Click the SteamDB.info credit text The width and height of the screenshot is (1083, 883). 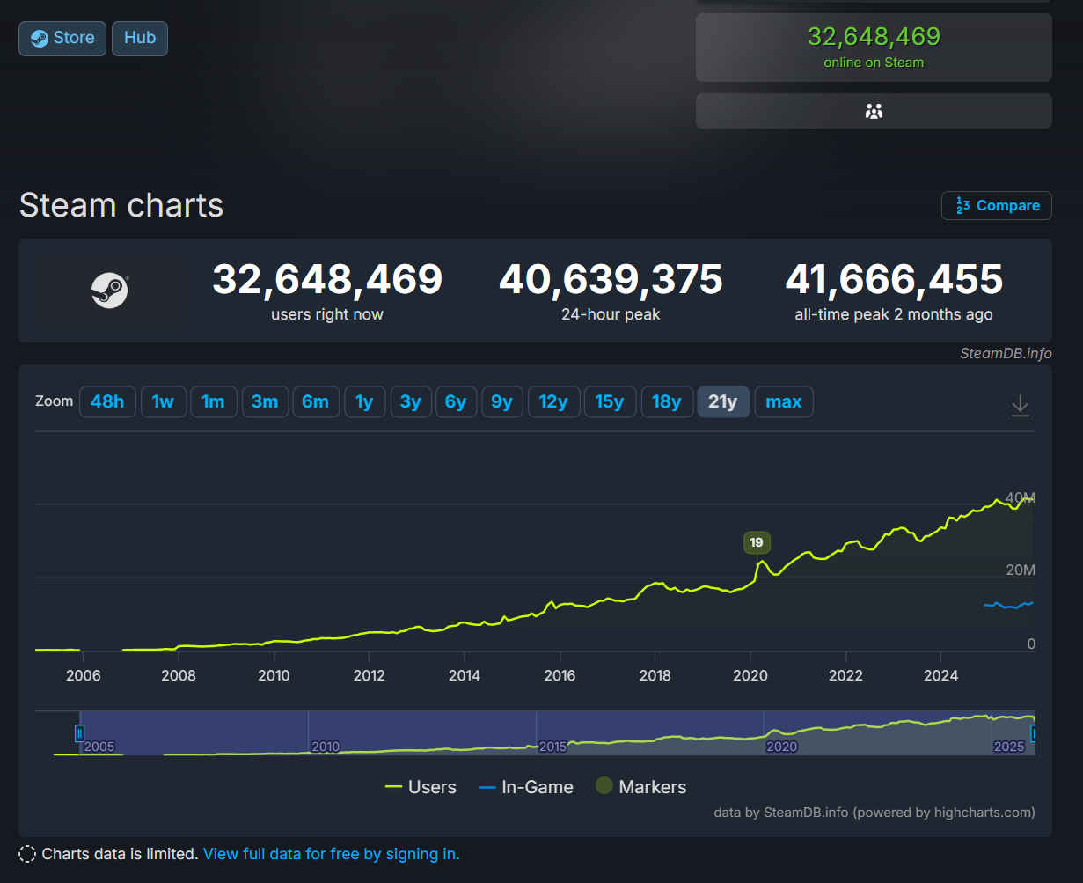1006,354
